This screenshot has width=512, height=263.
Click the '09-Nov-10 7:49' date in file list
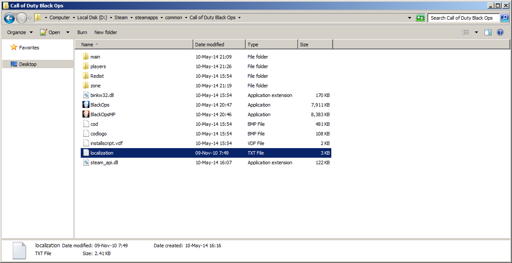pos(212,153)
